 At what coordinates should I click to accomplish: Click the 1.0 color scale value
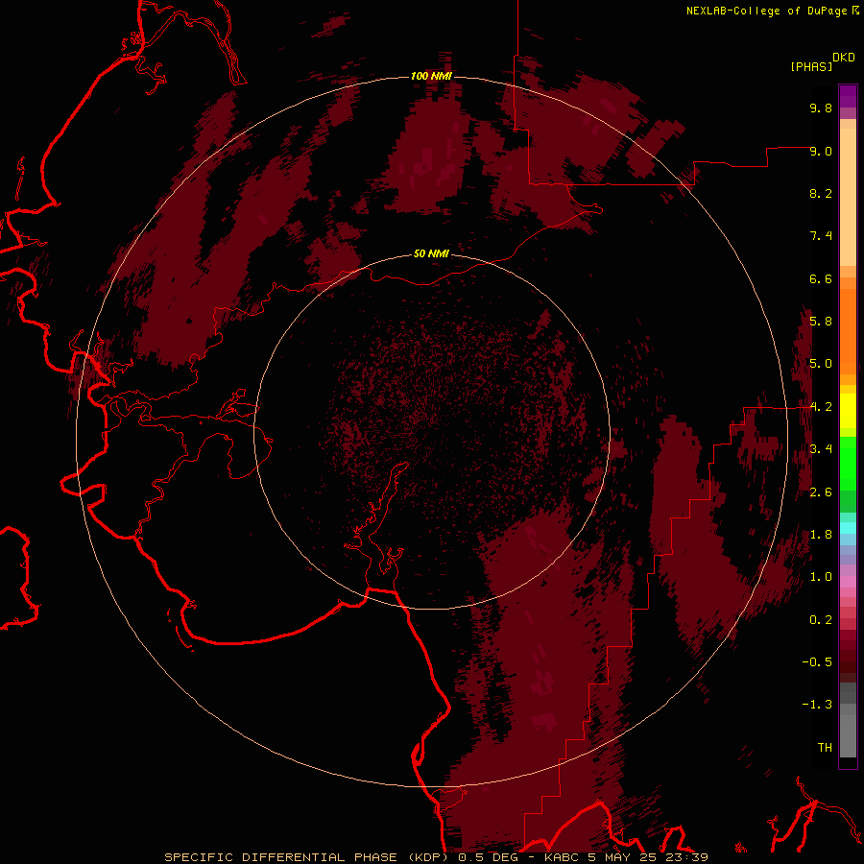tap(821, 577)
